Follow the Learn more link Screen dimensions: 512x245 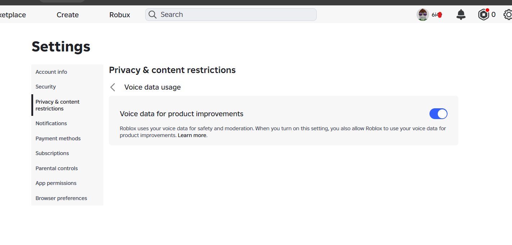(x=192, y=136)
